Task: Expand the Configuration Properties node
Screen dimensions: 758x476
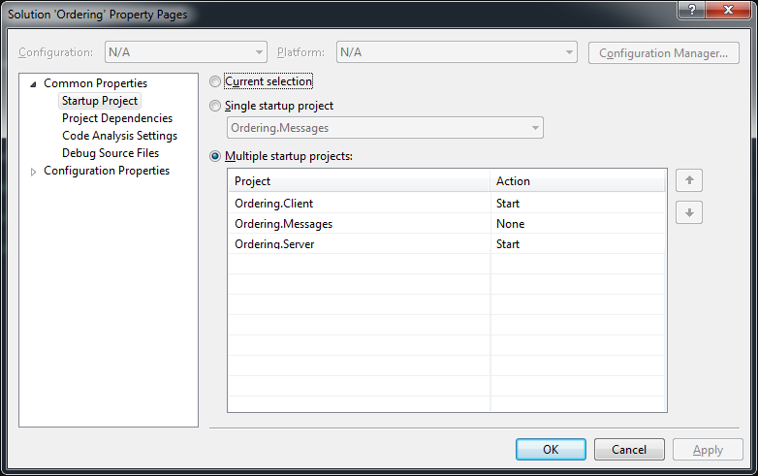Action: click(33, 172)
